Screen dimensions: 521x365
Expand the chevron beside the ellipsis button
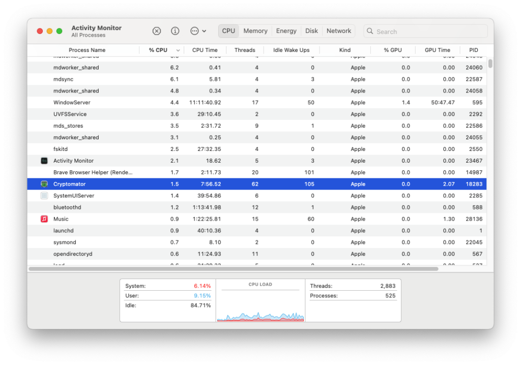point(204,31)
